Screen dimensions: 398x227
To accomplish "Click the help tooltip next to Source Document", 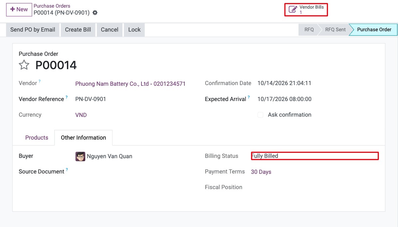I will click(67, 170).
